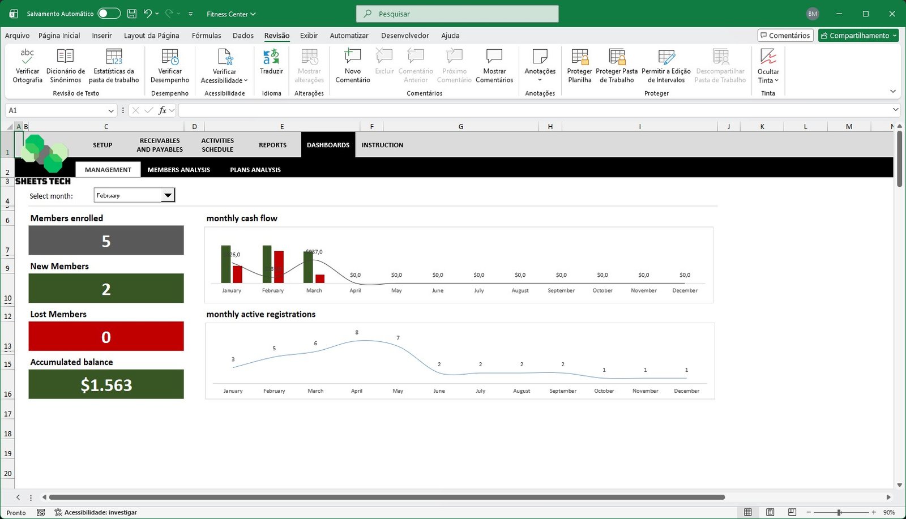Click in the Pesquisar search box
The width and height of the screenshot is (906, 519).
[457, 14]
